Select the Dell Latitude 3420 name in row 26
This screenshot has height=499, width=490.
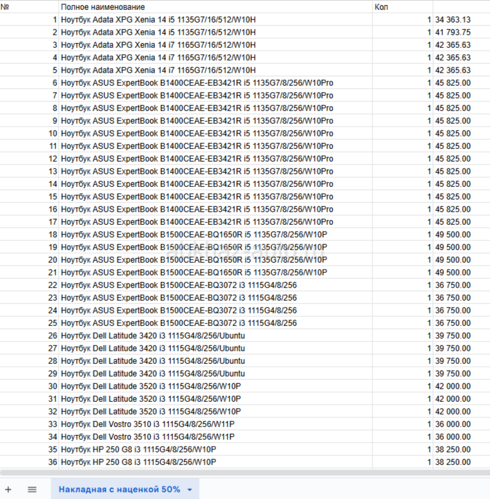[152, 336]
